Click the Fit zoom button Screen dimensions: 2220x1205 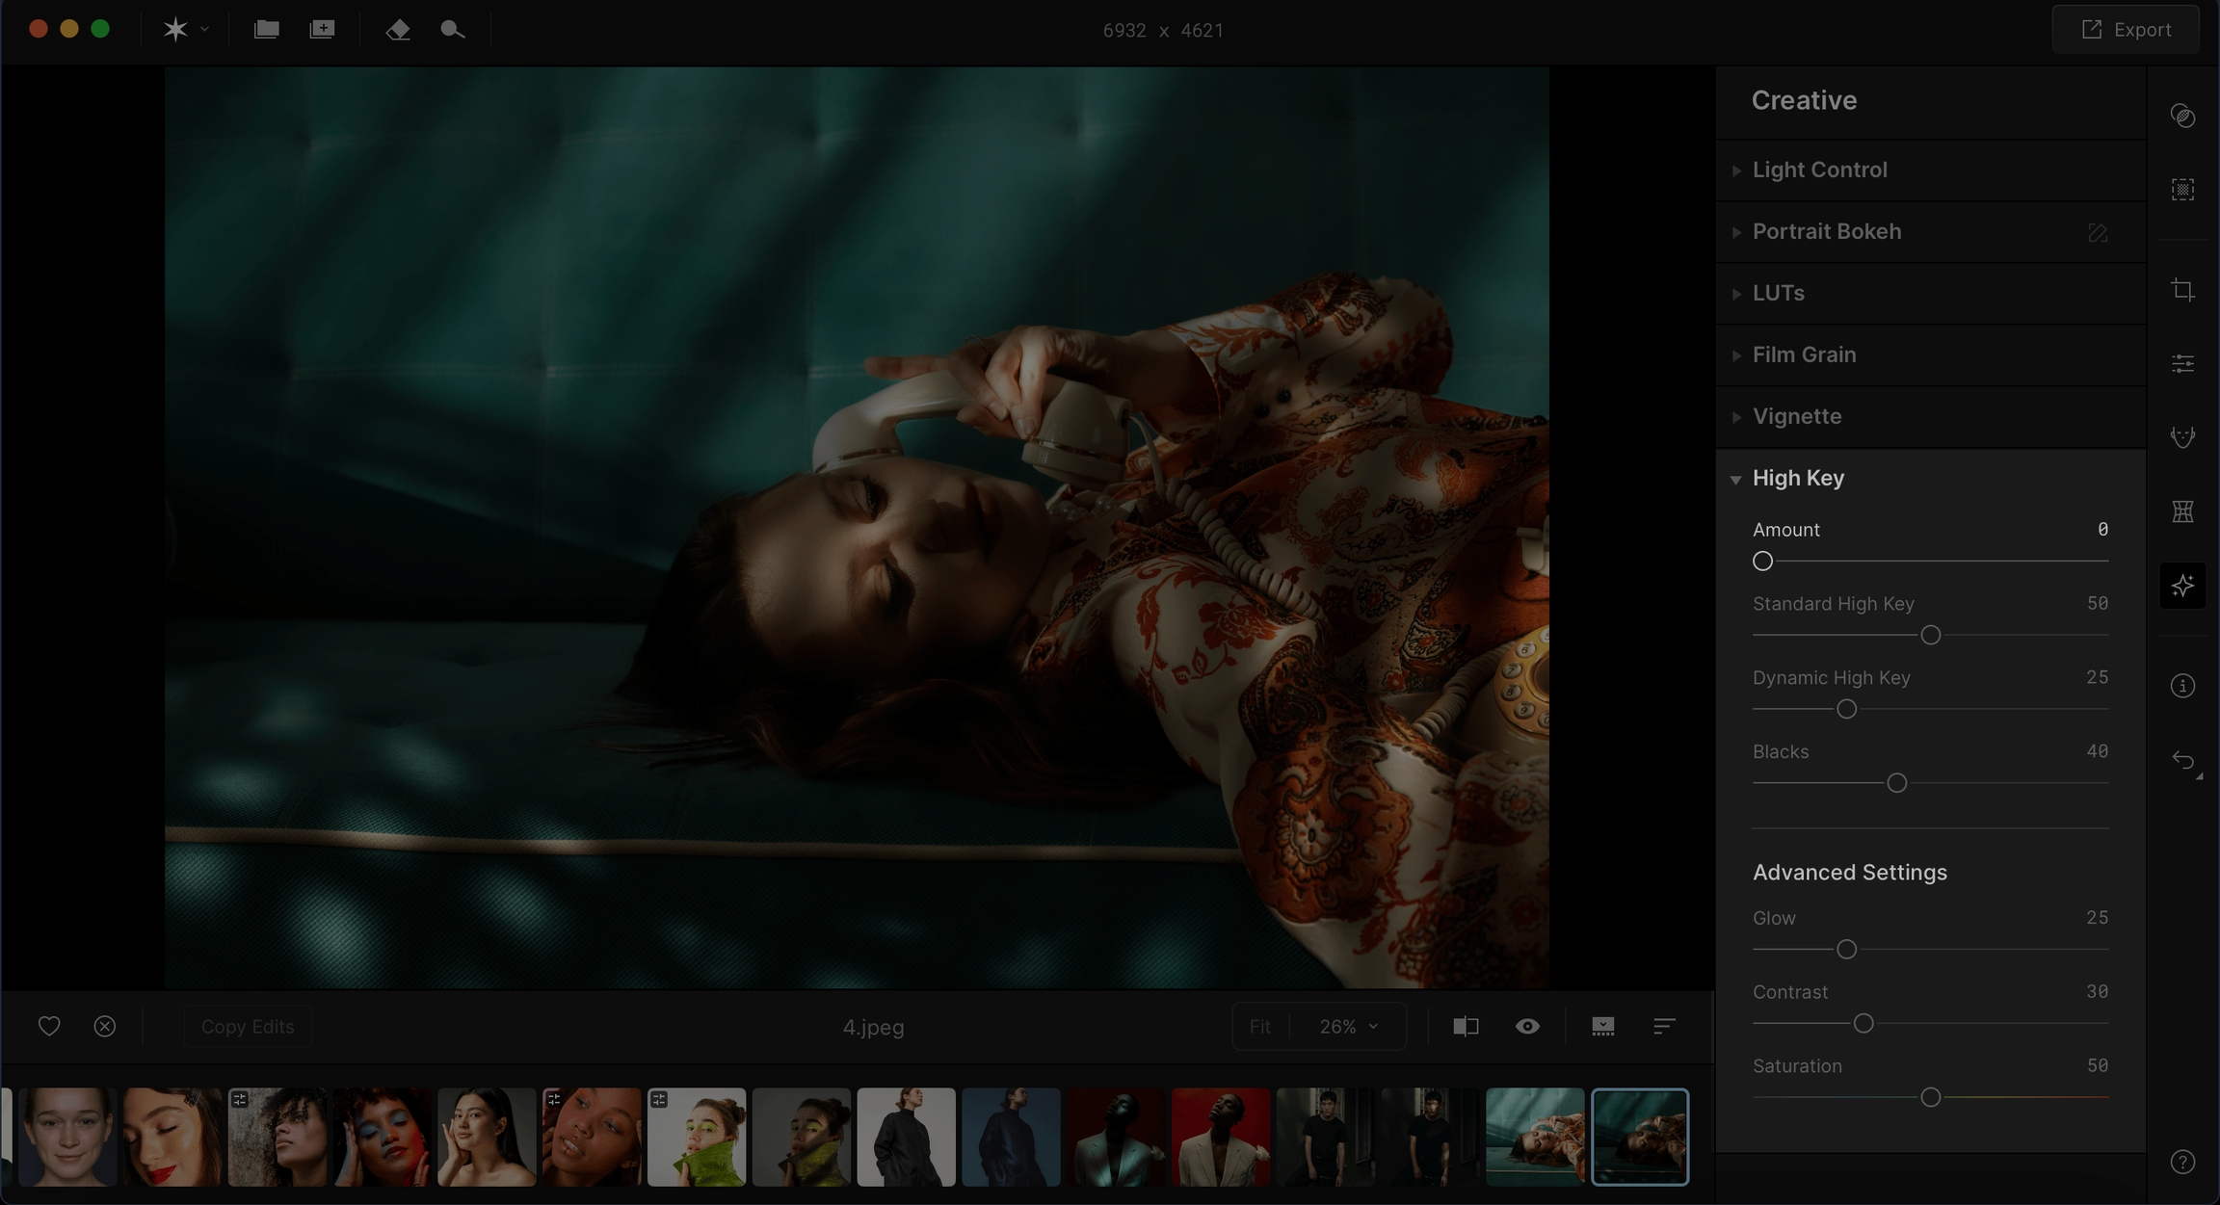(x=1259, y=1027)
